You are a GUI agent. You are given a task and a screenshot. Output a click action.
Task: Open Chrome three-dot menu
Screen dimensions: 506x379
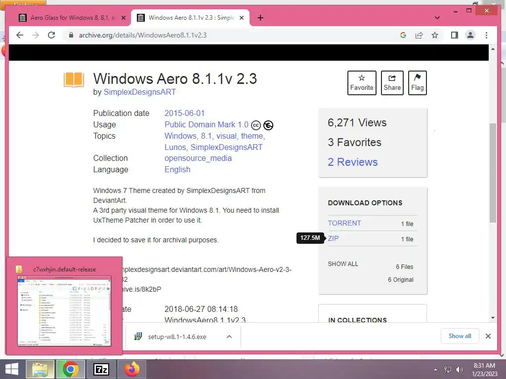(486, 35)
